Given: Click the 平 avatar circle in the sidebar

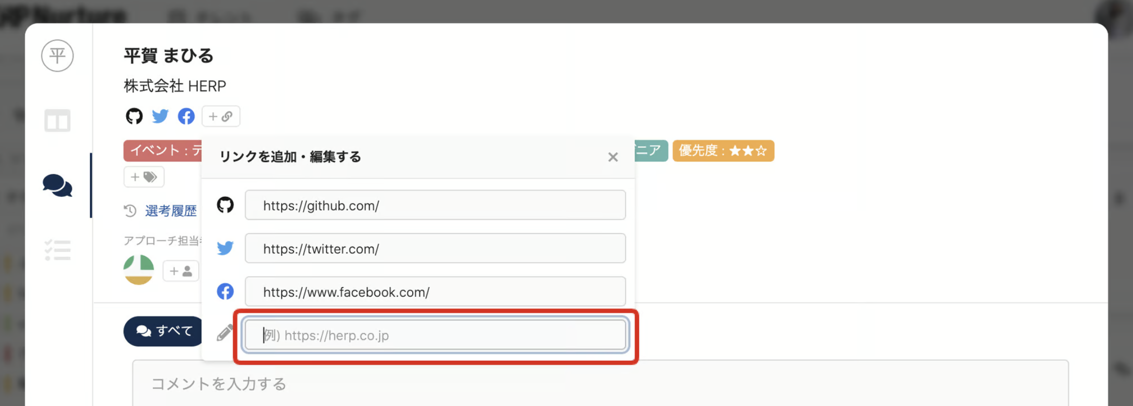Looking at the screenshot, I should pyautogui.click(x=58, y=55).
